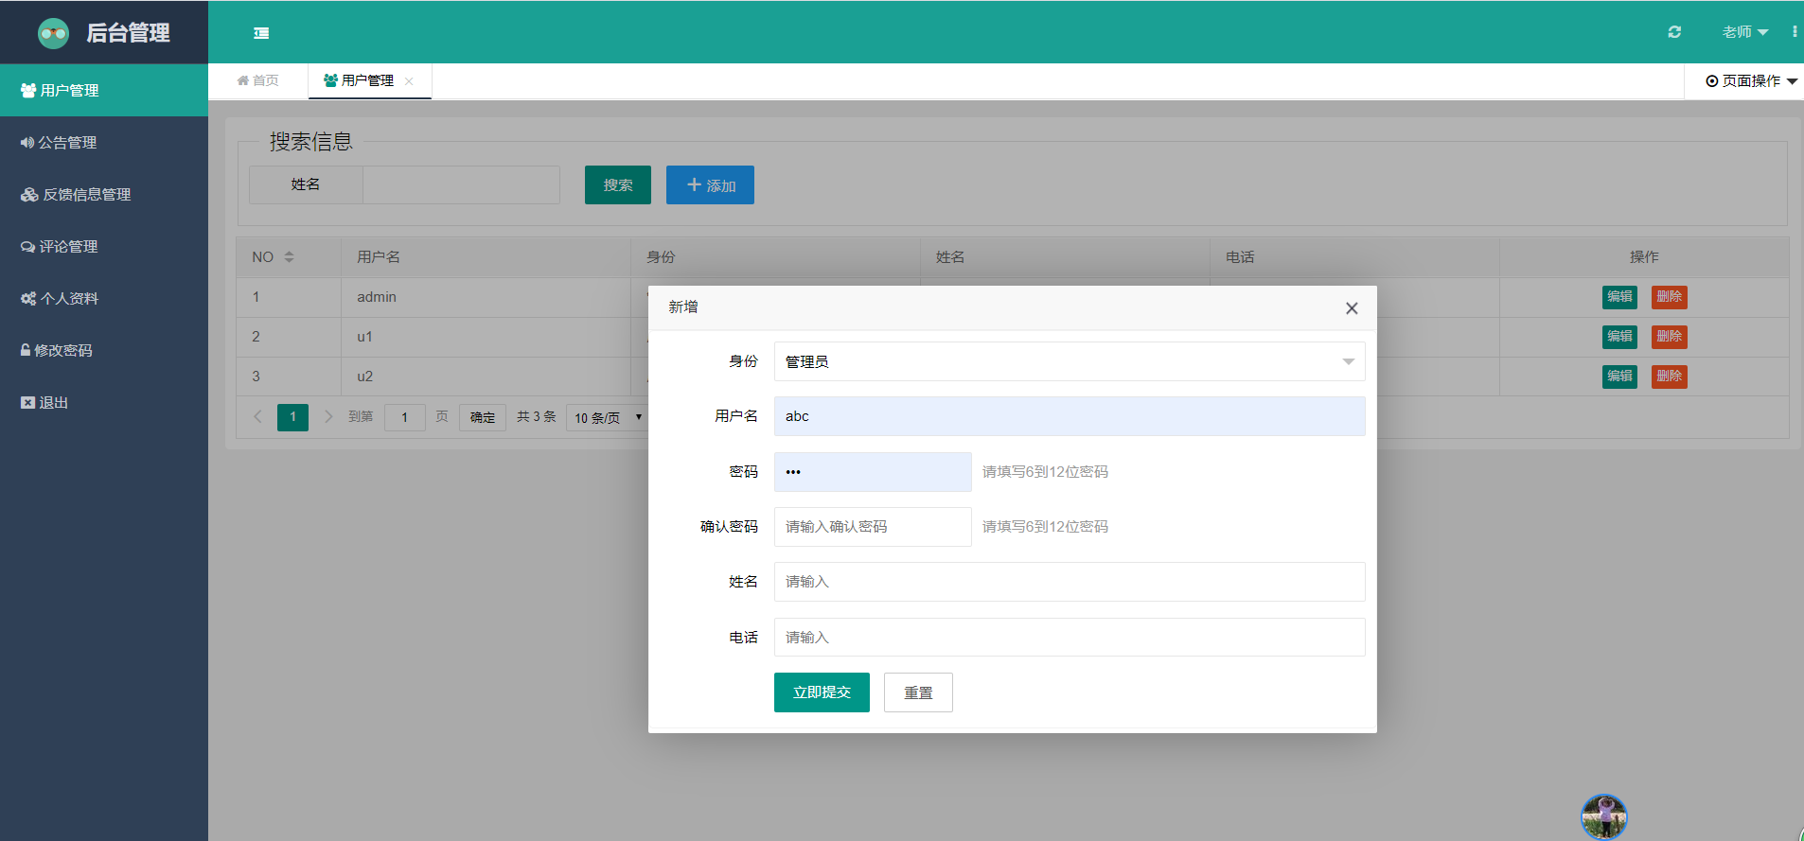Click the go-to page number input
1804x841 pixels.
click(405, 417)
